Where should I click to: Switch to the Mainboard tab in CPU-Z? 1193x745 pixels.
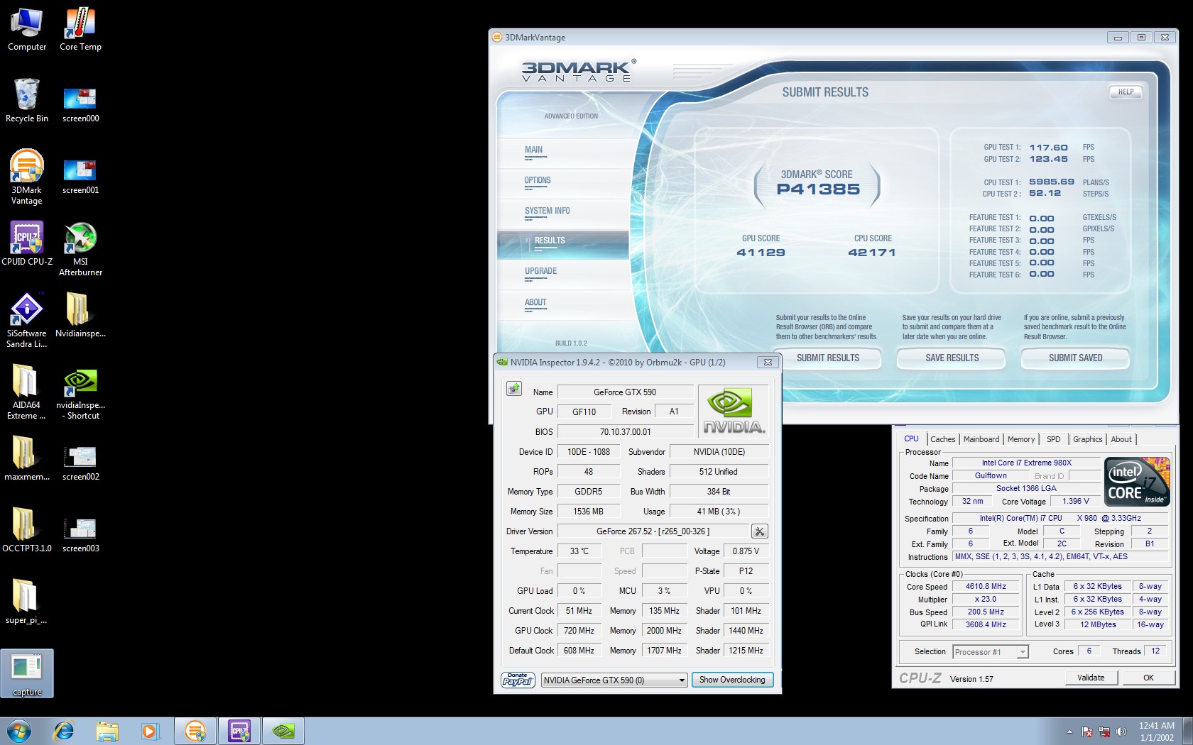[x=981, y=439]
